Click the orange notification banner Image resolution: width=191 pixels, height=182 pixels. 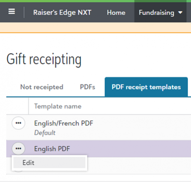tap(95, 27)
